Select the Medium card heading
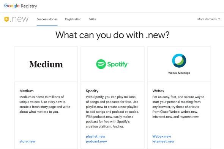The width and height of the screenshot is (224, 149). [27, 91]
